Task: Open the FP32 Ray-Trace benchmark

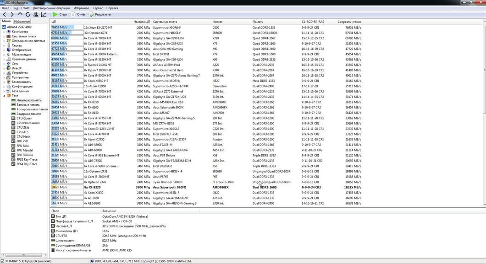Action: coord(27,160)
